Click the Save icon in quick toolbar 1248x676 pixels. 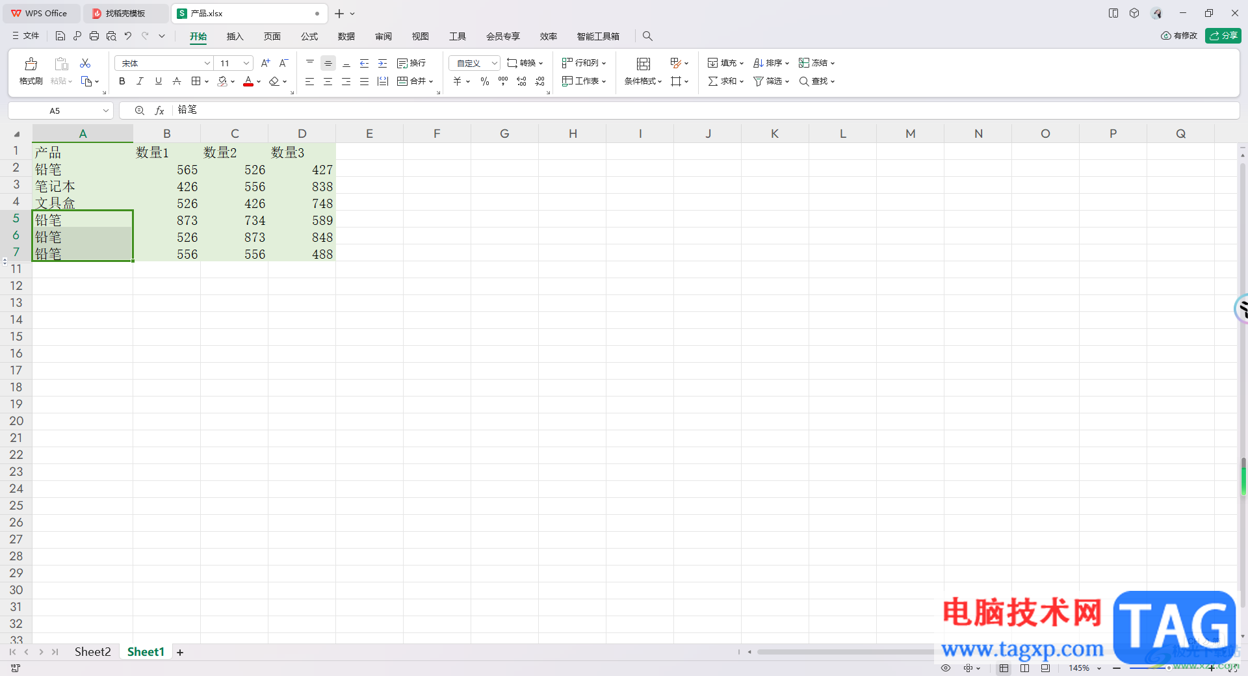(60, 36)
